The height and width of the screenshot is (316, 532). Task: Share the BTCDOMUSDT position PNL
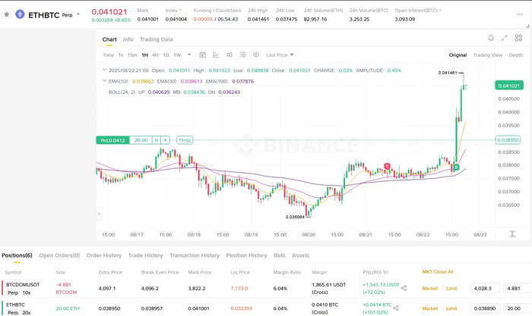click(x=404, y=288)
